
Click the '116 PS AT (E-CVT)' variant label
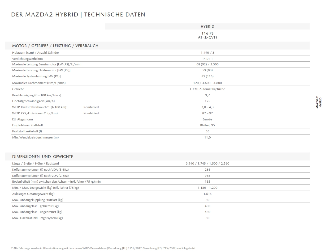[x=207, y=35]
